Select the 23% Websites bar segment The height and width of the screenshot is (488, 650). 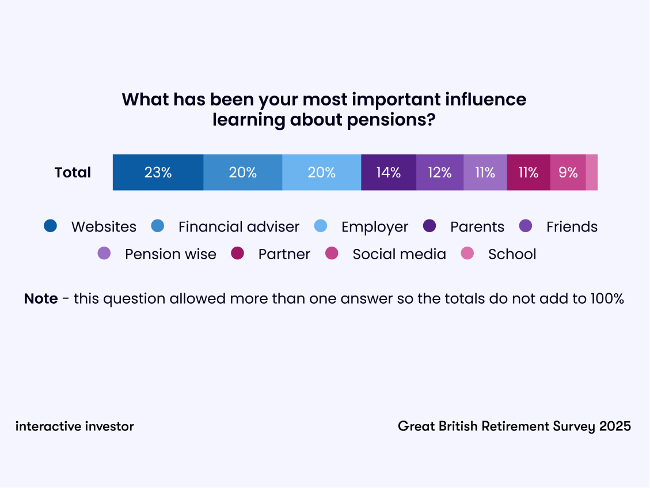click(158, 172)
